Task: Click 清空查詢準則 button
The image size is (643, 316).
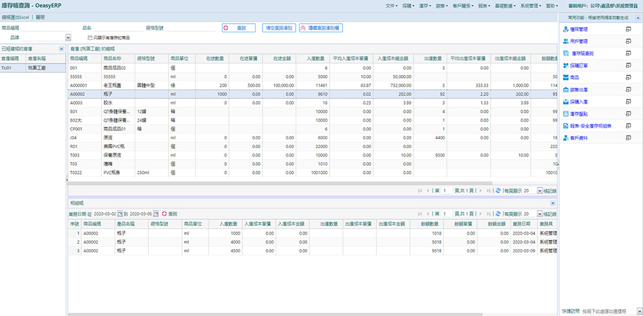Action: [x=278, y=28]
